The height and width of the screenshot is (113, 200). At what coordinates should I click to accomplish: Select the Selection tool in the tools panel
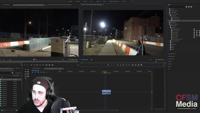coord(26,70)
